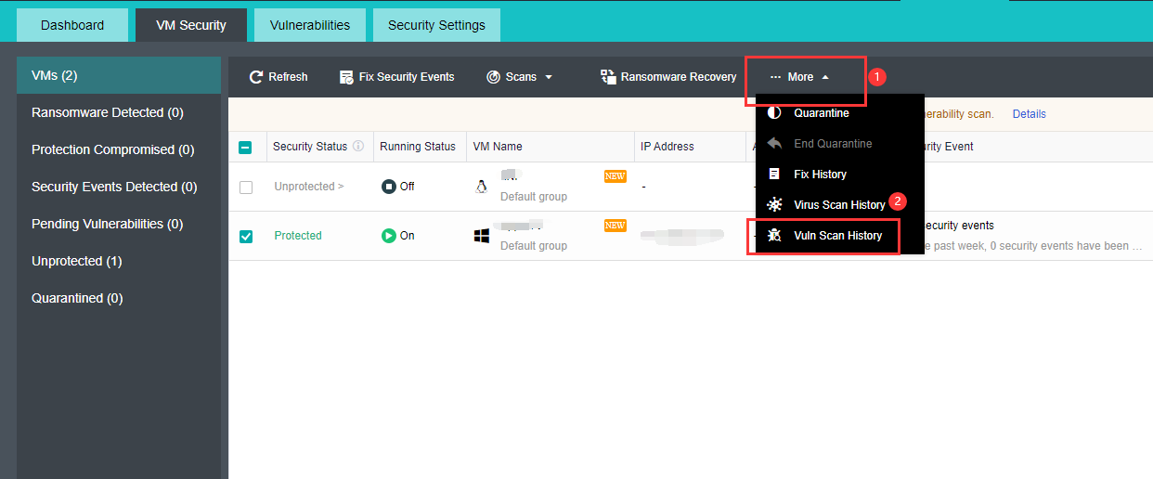Click Default group under the Linux VM

(x=534, y=197)
